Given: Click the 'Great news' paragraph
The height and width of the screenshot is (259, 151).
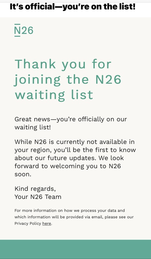Looking at the screenshot, I should click(71, 123).
